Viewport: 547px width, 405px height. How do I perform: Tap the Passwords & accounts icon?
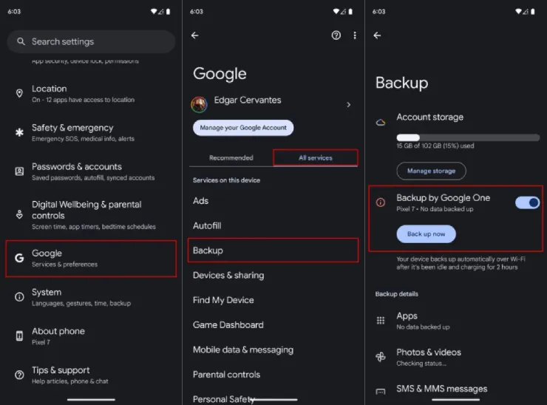[x=19, y=171]
